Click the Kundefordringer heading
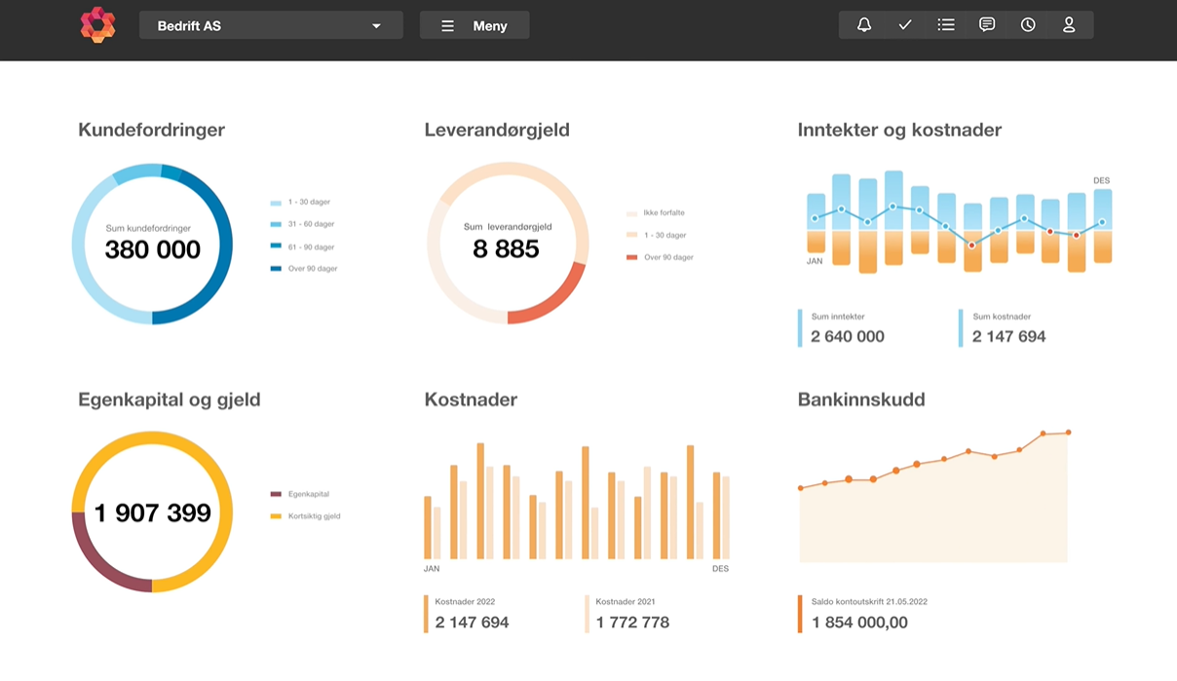1177x681 pixels. [x=151, y=130]
